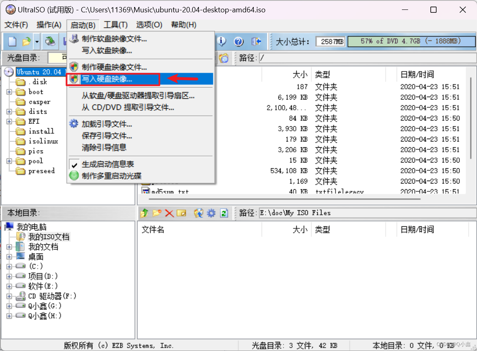The height and width of the screenshot is (351, 477).
Task: Close the 启动(B) menu
Action: 83,25
